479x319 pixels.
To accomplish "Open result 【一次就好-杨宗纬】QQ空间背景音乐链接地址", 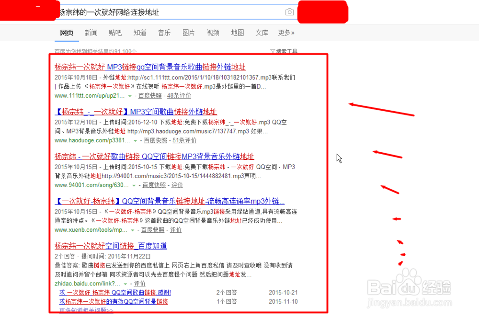I will coord(170,201).
